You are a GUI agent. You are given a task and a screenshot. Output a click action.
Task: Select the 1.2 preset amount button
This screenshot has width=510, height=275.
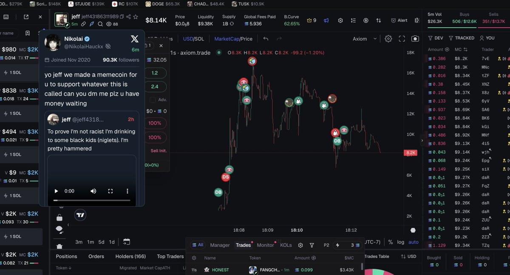tap(155, 73)
